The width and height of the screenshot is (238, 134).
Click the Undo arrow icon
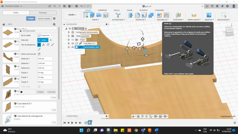tap(82, 6)
